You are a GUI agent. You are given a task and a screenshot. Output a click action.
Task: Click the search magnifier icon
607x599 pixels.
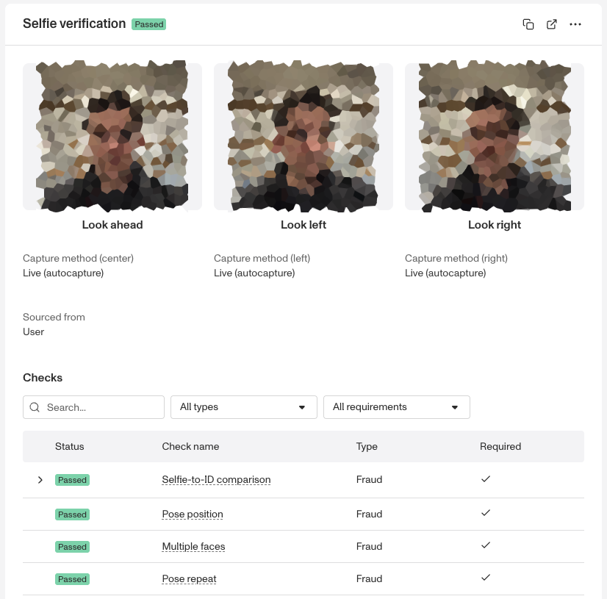pos(35,406)
